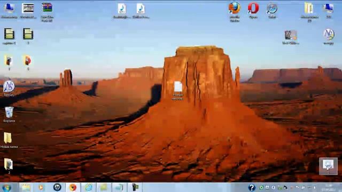Screen dimensions: 342x192
Task: Select the highlighted icon under the mouse cursor
Action: (x=328, y=166)
